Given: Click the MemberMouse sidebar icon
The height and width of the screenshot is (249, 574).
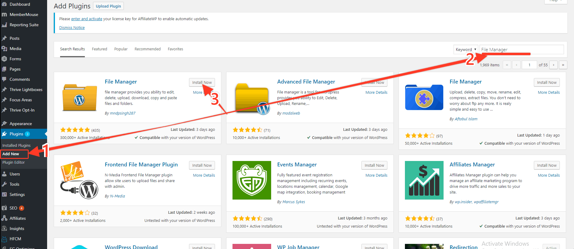Looking at the screenshot, I should 4,14.
